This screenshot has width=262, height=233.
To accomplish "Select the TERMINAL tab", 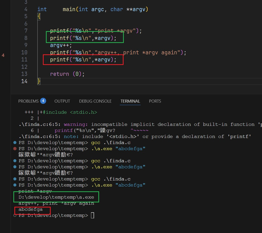I will click(130, 101).
